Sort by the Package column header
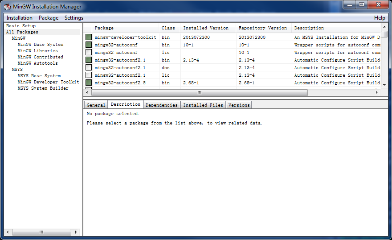The height and width of the screenshot is (240, 392). tap(126, 28)
